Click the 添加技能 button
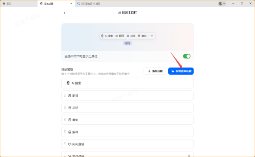The width and height of the screenshot is (255, 157). click(x=155, y=71)
